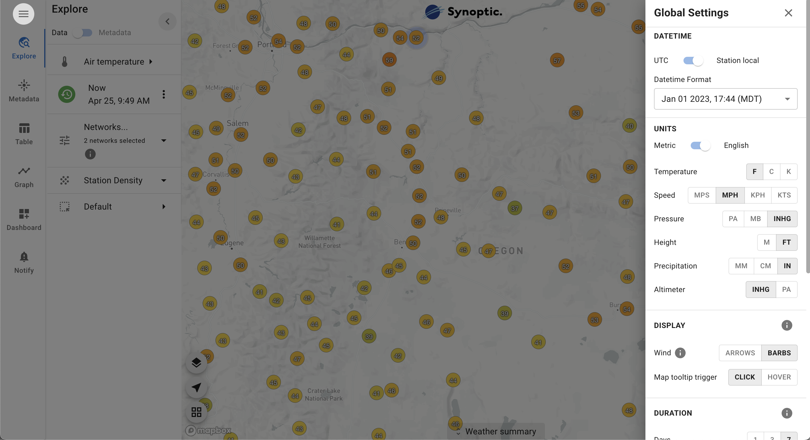This screenshot has height=440, width=810.
Task: Click the Networks info icon
Action: coord(90,154)
